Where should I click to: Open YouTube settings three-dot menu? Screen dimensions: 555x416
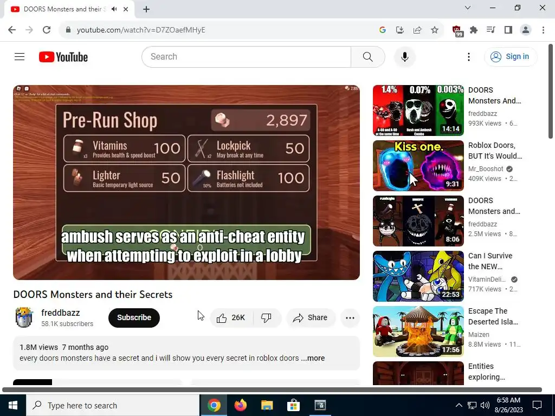point(469,56)
